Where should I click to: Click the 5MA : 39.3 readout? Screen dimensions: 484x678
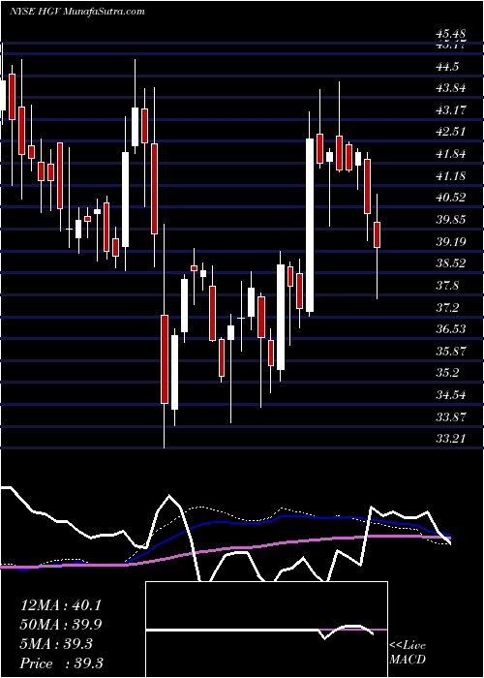tap(56, 644)
